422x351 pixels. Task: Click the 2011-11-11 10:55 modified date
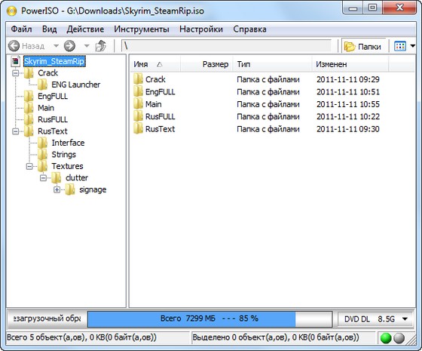pos(348,104)
